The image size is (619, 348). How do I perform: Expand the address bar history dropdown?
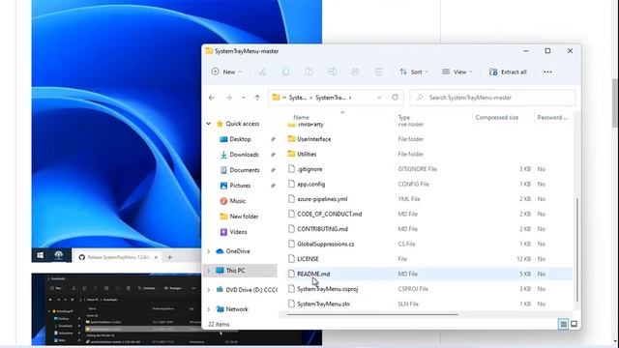(379, 98)
